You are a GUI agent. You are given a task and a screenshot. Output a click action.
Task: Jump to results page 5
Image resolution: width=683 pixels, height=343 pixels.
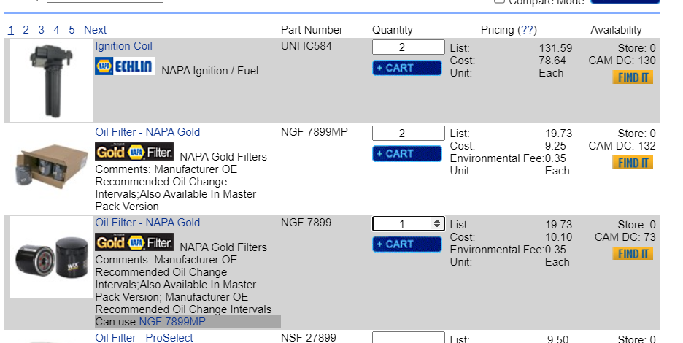(x=72, y=30)
